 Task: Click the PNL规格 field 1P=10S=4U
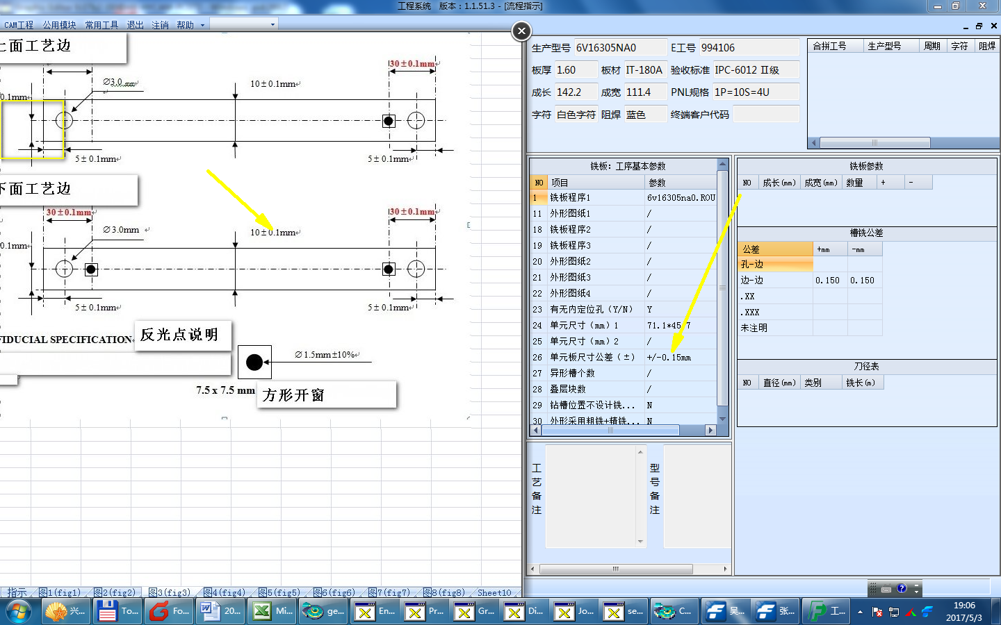pos(756,92)
